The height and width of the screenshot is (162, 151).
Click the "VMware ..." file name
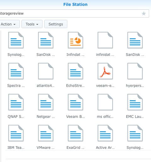coord(46,148)
